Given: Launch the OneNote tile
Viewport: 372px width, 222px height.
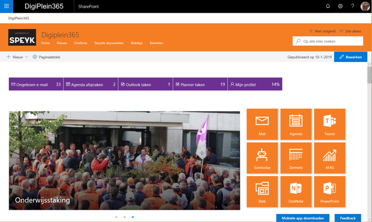Looking at the screenshot, I should pos(296,191).
